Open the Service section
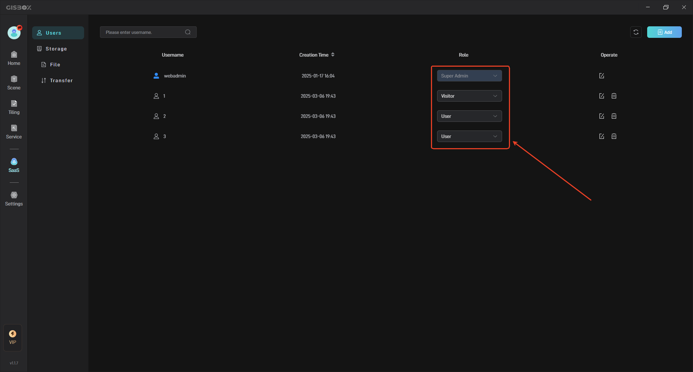The height and width of the screenshot is (372, 693). pos(14,132)
